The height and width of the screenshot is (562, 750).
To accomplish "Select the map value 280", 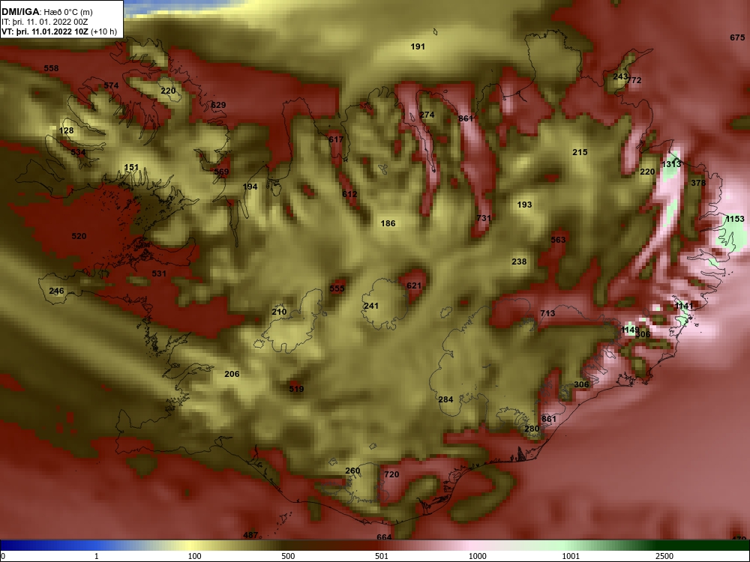I will pyautogui.click(x=532, y=429).
